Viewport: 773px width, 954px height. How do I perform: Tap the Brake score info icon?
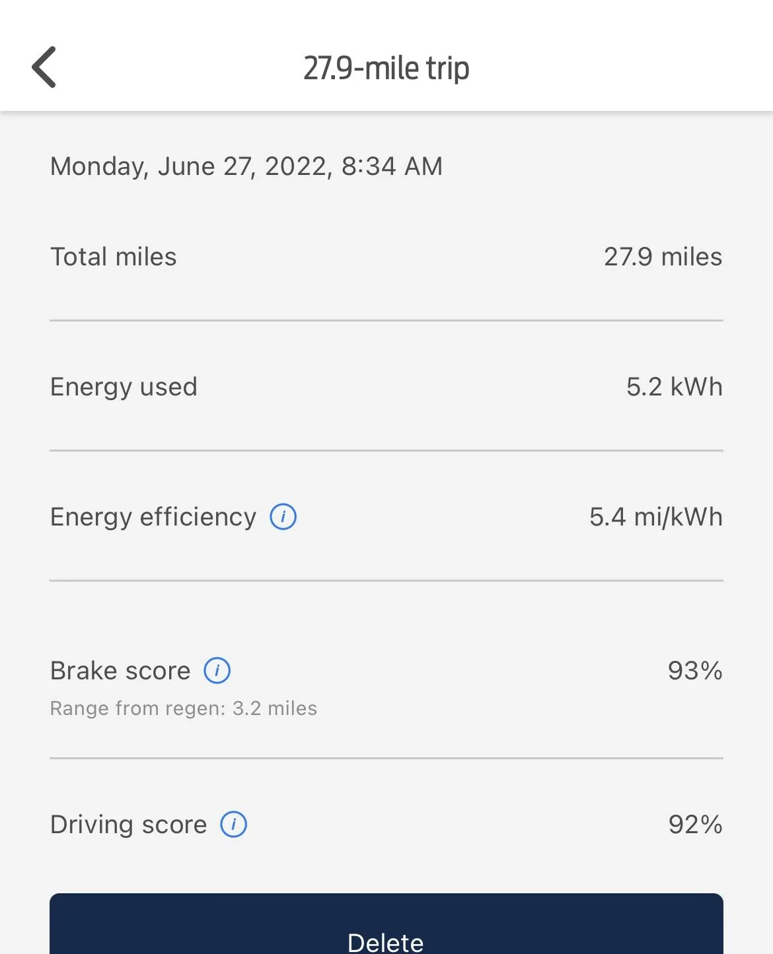[x=217, y=671]
